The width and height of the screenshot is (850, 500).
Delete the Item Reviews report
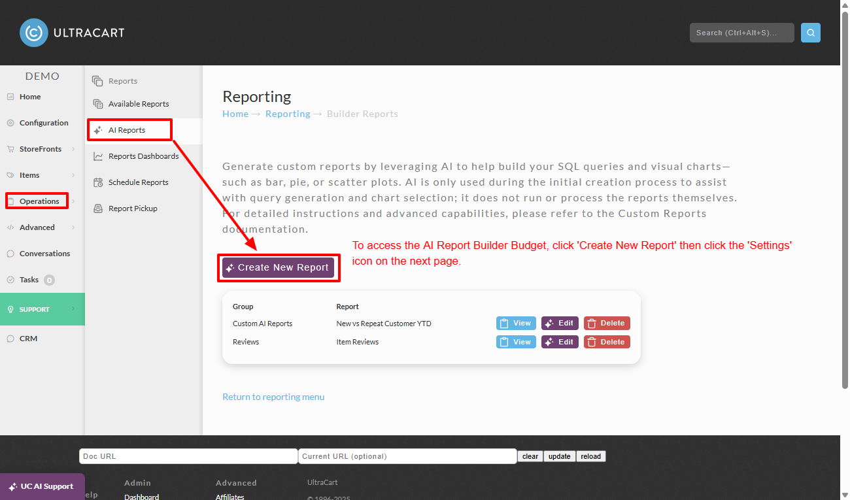coord(607,342)
